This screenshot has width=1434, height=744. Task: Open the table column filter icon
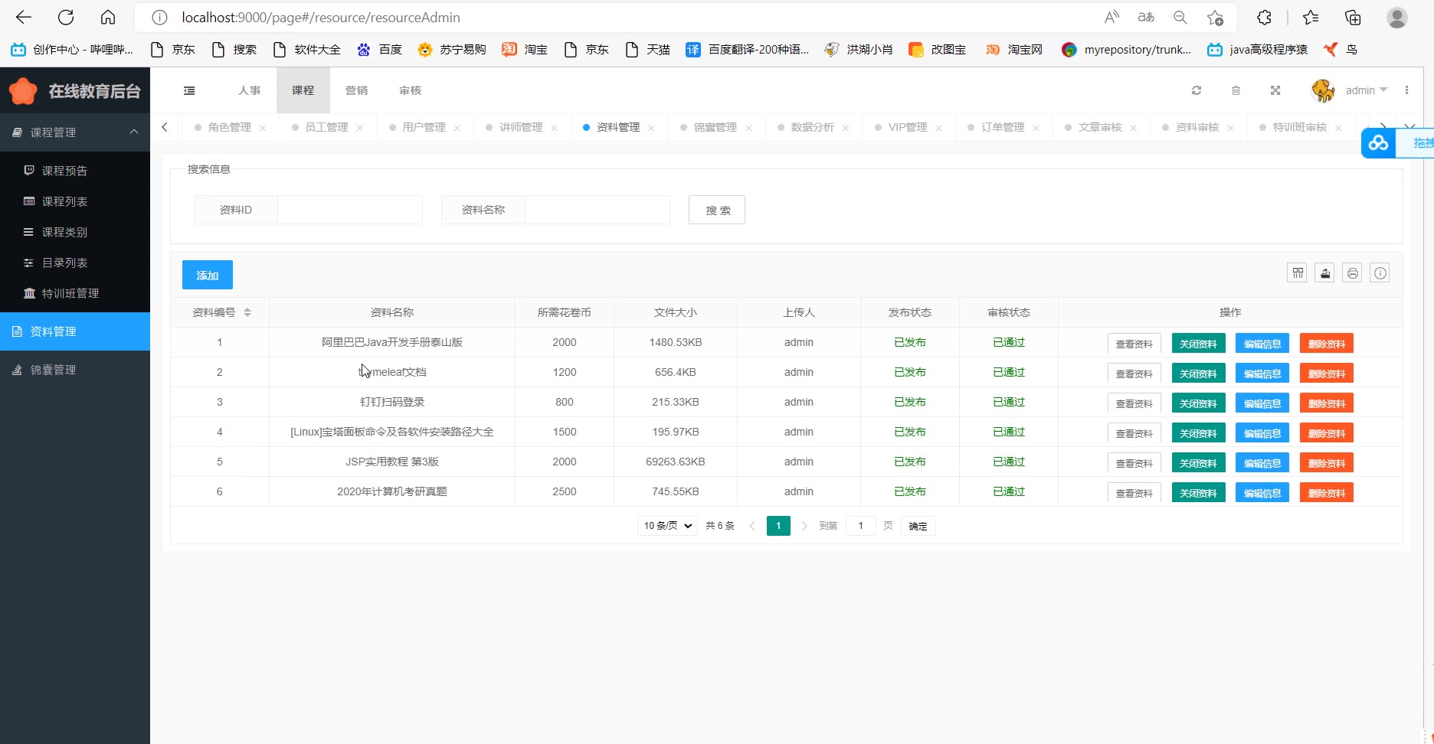click(1297, 273)
